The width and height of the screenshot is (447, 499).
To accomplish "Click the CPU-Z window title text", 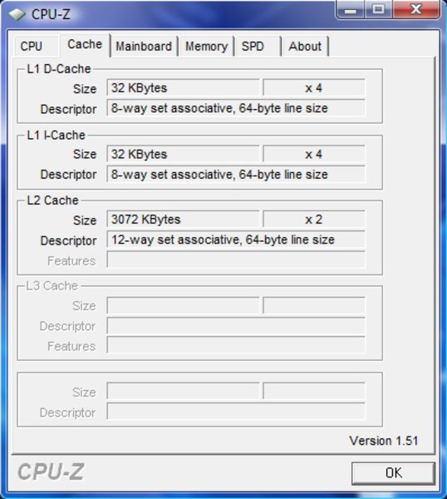I will pos(51,14).
